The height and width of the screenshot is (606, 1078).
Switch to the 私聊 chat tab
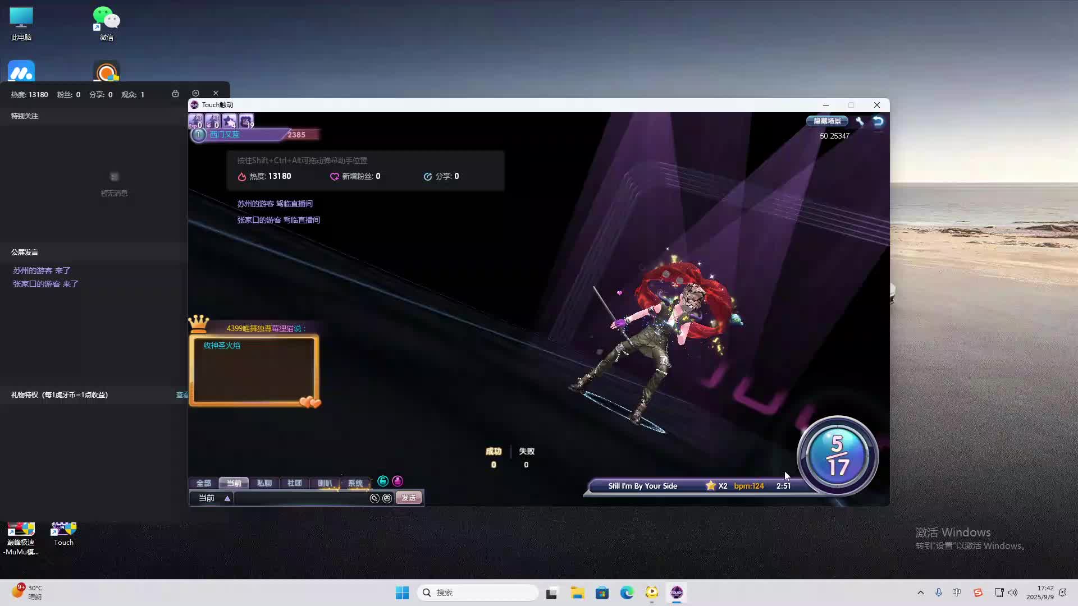point(264,483)
